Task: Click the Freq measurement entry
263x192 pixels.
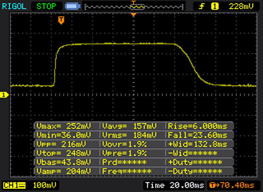Action: click(132, 170)
